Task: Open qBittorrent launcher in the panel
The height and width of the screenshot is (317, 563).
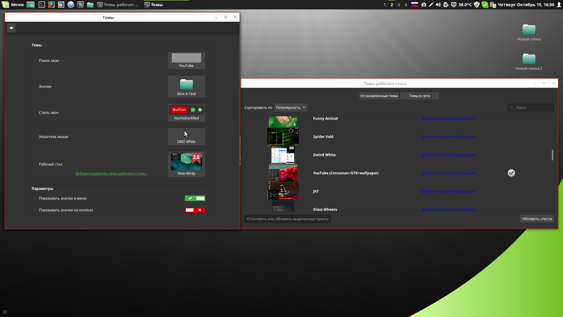Action: click(x=71, y=5)
